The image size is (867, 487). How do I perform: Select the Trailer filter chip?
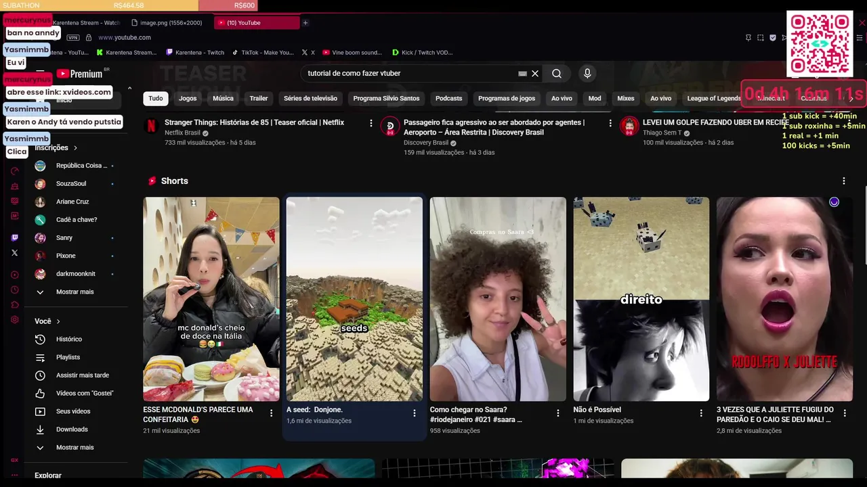pos(259,99)
